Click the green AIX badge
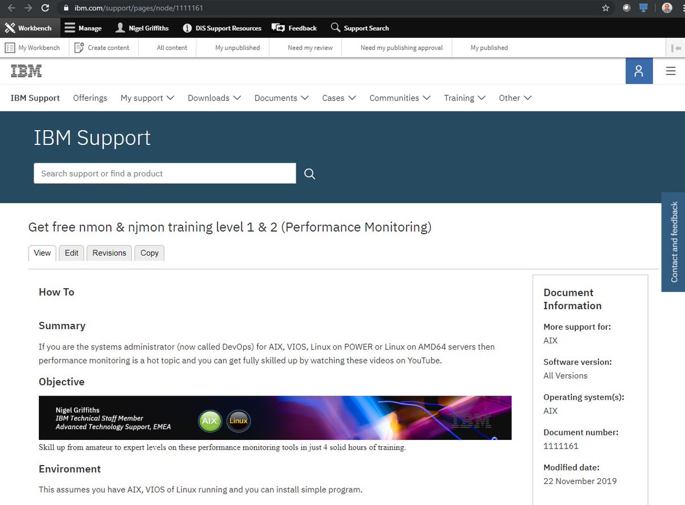Viewport: 685px width, 505px height. point(209,421)
